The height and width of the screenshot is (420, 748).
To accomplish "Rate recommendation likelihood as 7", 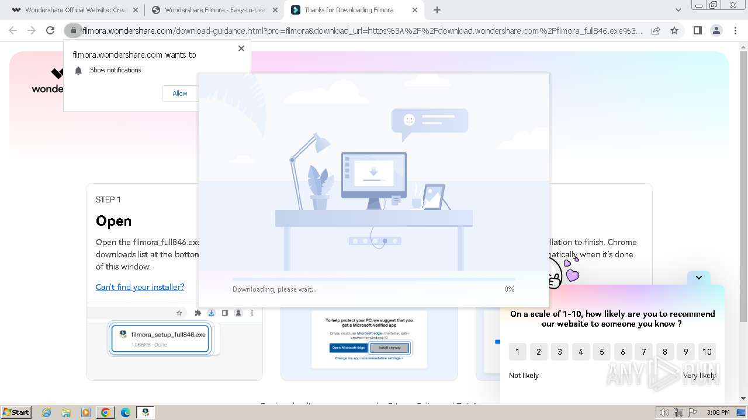I will [x=643, y=352].
